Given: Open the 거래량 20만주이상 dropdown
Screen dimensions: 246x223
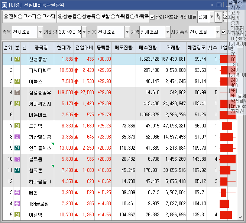Looking at the screenshot, I should (84, 32).
